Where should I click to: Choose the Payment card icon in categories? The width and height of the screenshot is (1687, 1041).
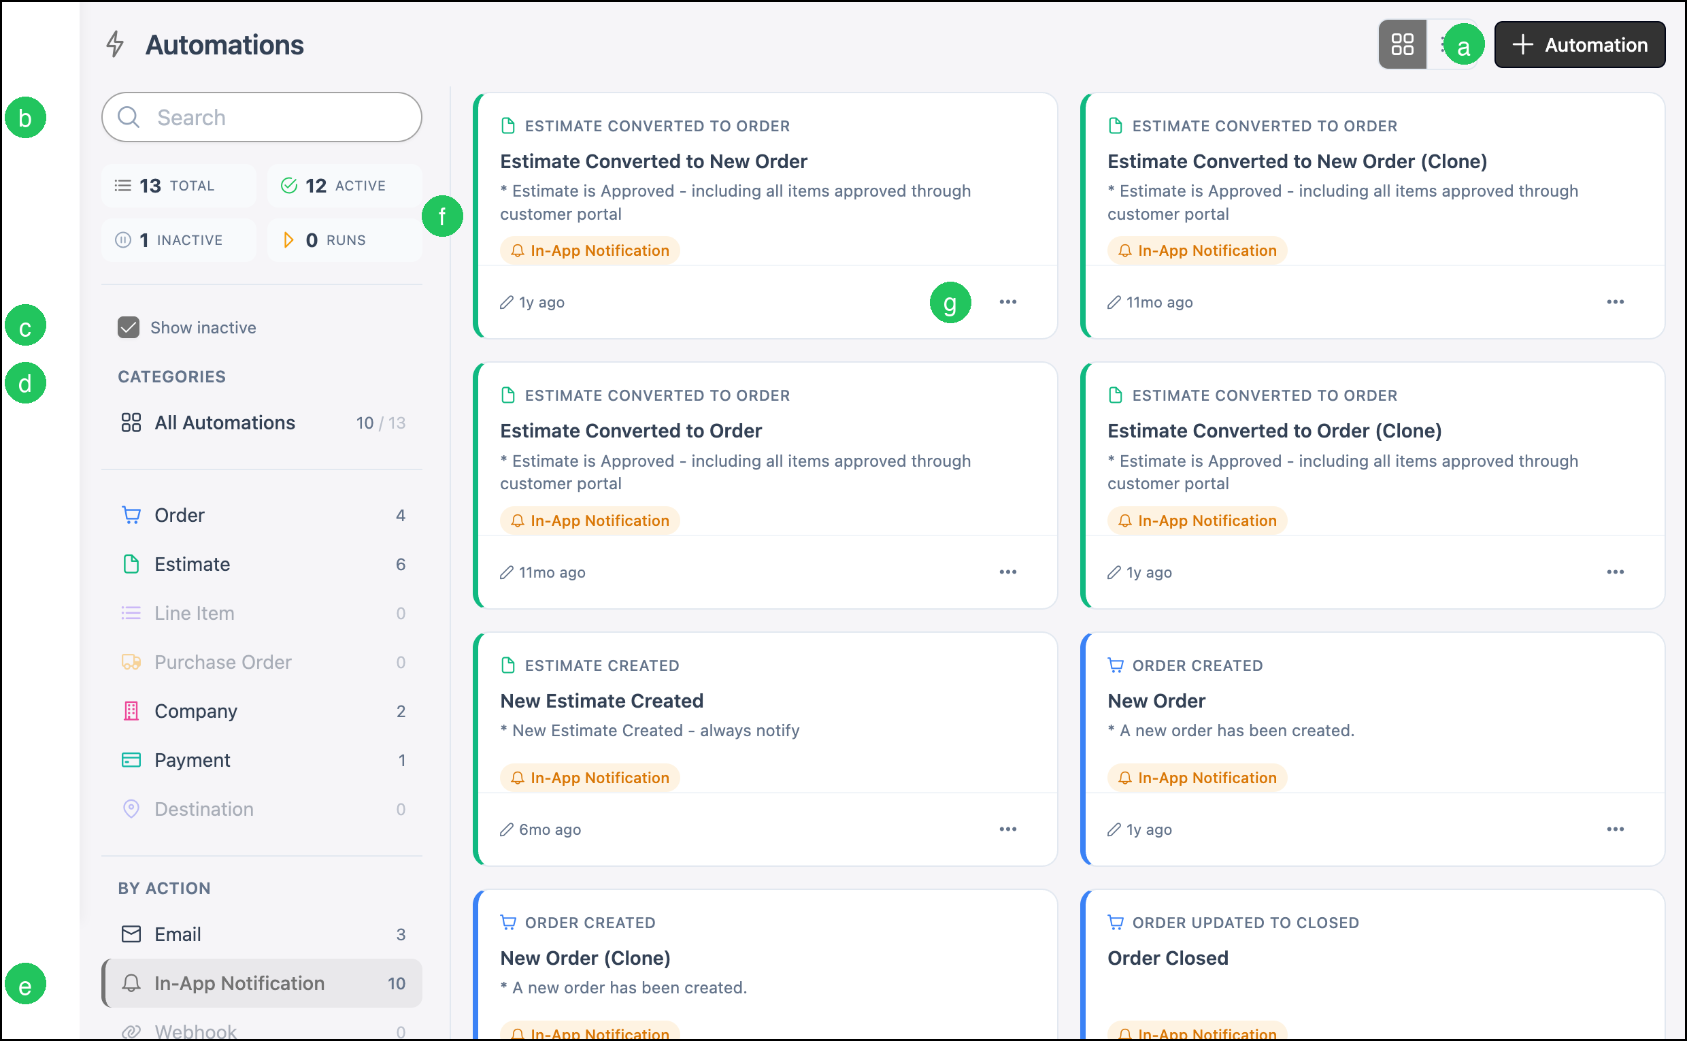coord(131,760)
